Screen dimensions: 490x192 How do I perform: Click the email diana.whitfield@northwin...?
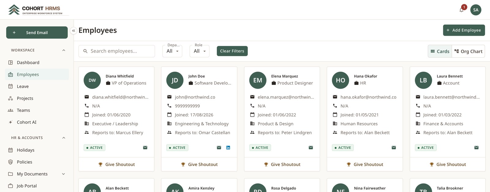[x=120, y=97]
